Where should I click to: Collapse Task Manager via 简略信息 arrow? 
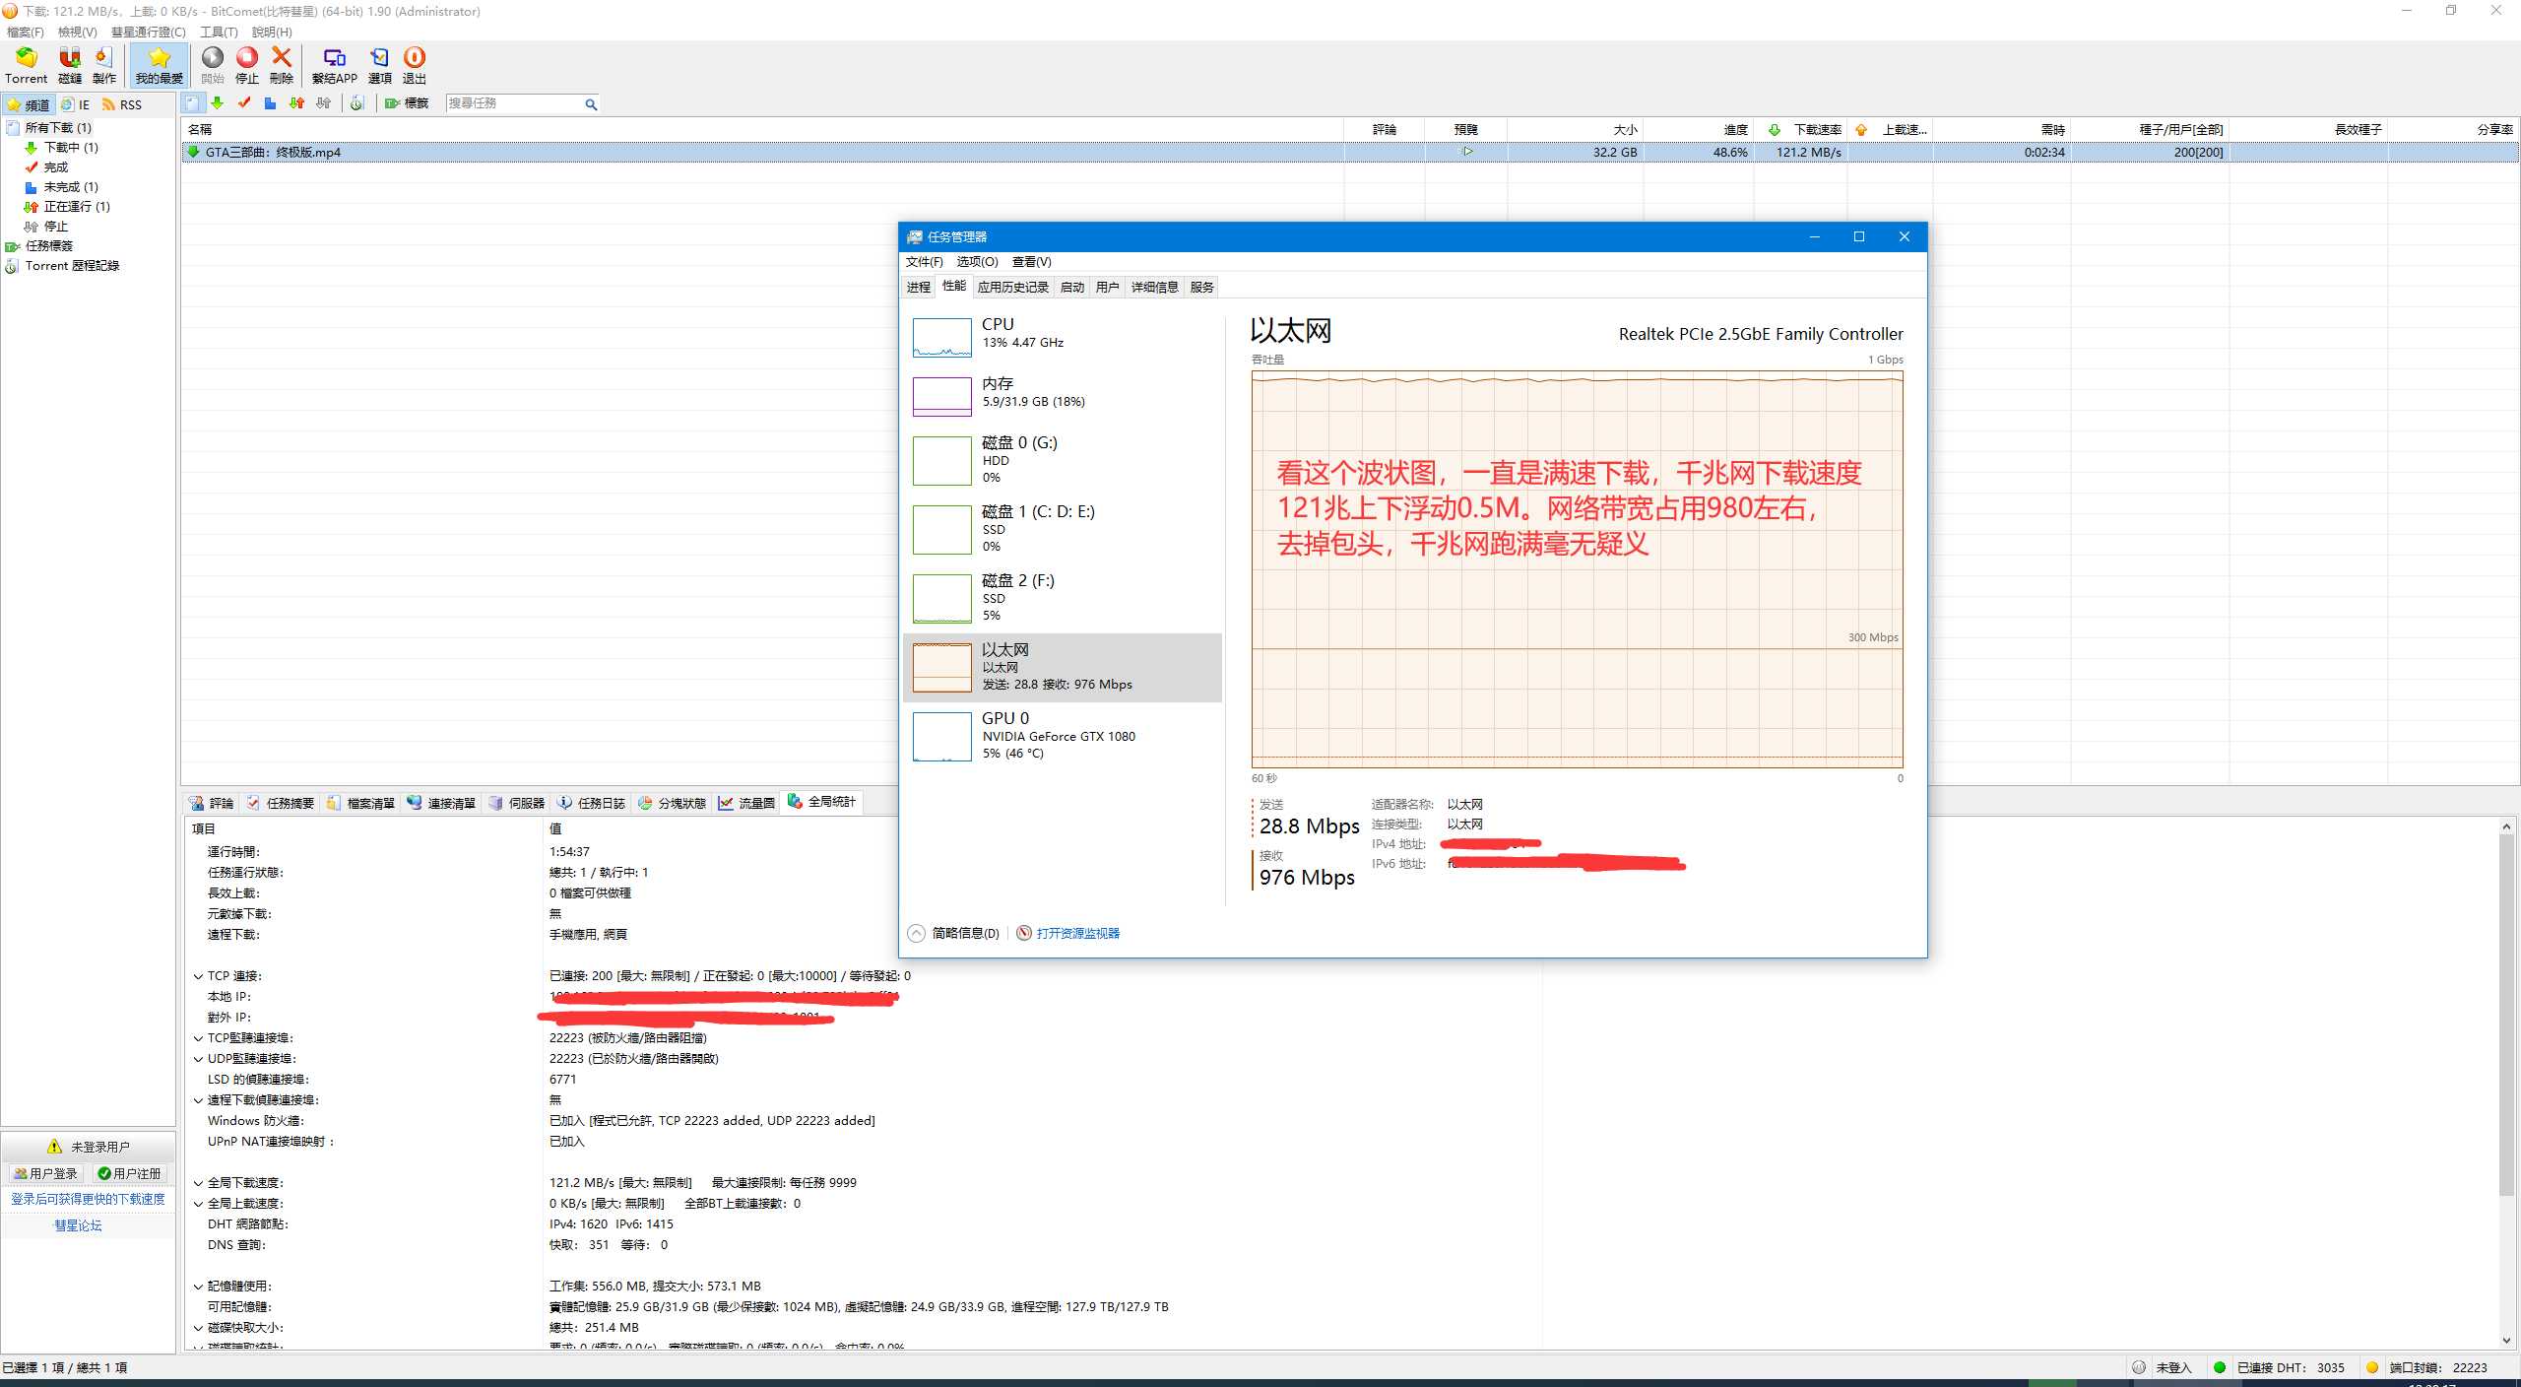click(x=916, y=933)
